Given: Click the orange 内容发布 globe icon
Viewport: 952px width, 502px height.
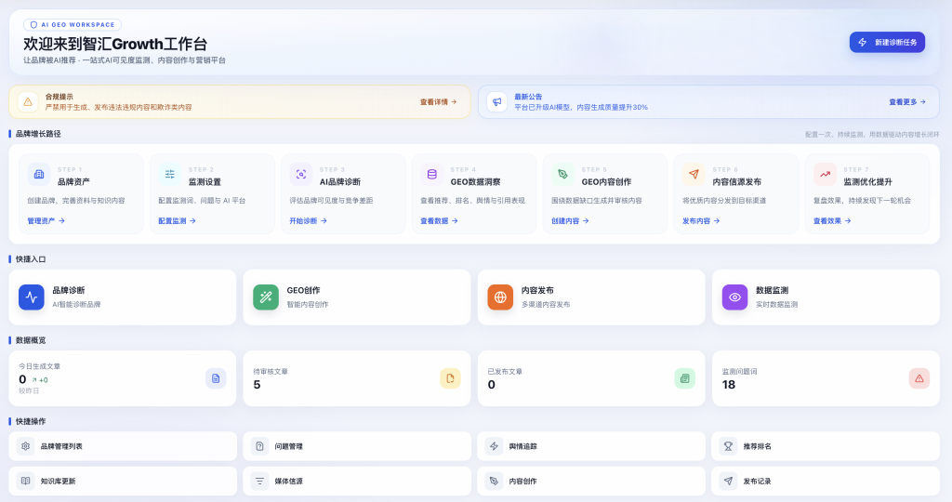Looking at the screenshot, I should [x=500, y=297].
